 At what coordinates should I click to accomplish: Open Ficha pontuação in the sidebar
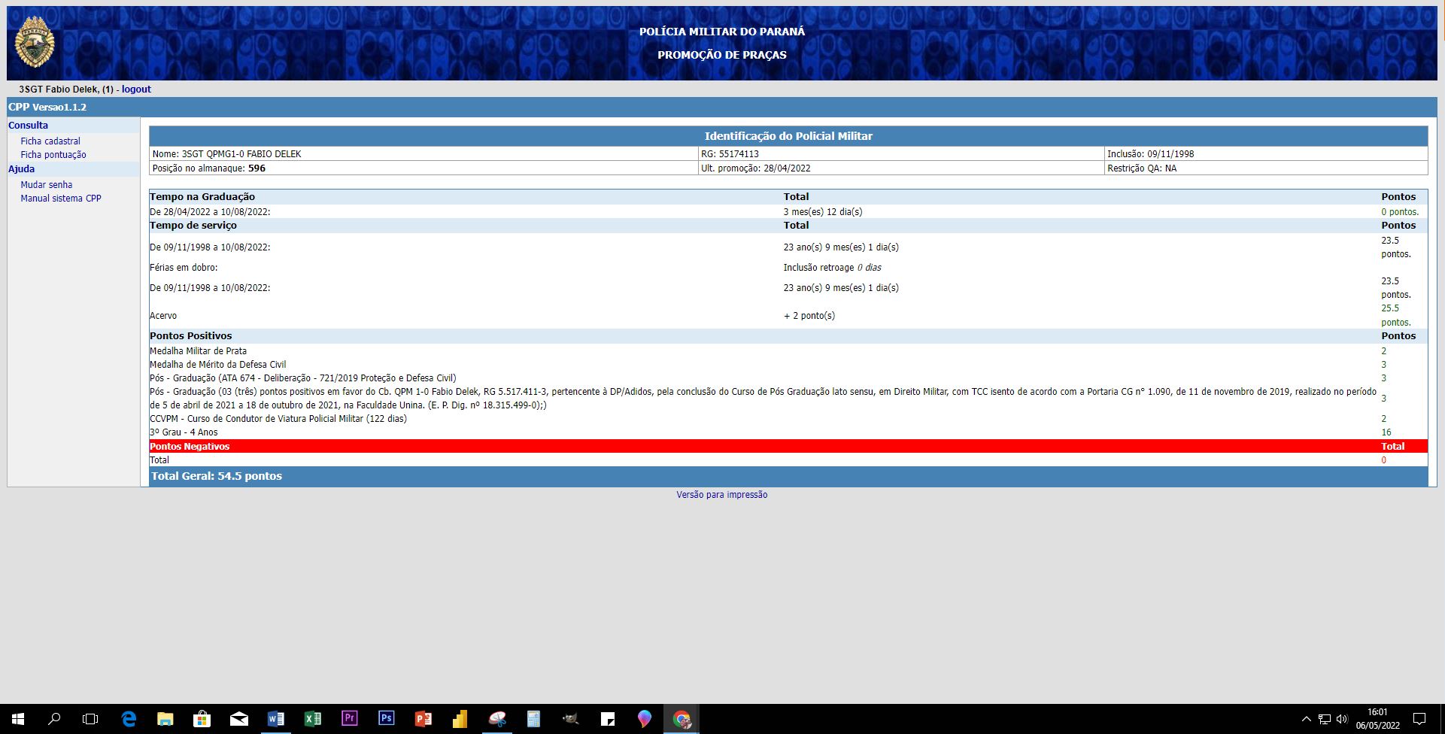[x=53, y=155]
